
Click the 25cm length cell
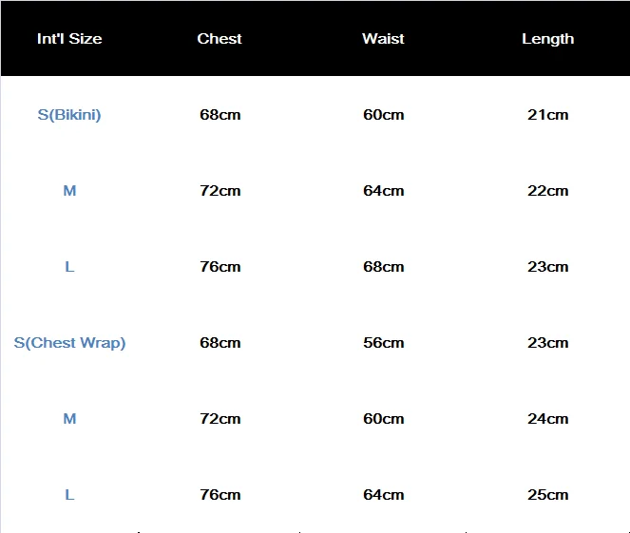pyautogui.click(x=547, y=495)
